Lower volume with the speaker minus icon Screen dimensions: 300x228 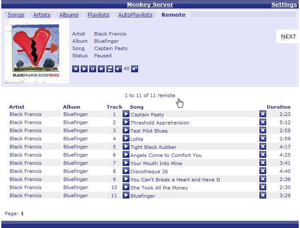(118, 69)
